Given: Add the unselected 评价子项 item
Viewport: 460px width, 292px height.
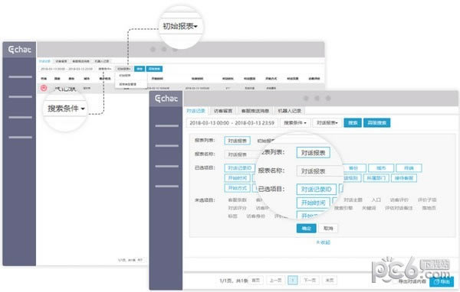Looking at the screenshot, I should [x=427, y=200].
